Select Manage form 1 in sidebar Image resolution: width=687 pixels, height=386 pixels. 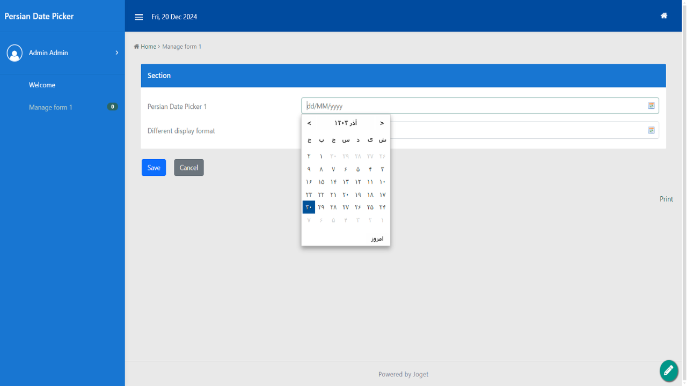tap(50, 107)
